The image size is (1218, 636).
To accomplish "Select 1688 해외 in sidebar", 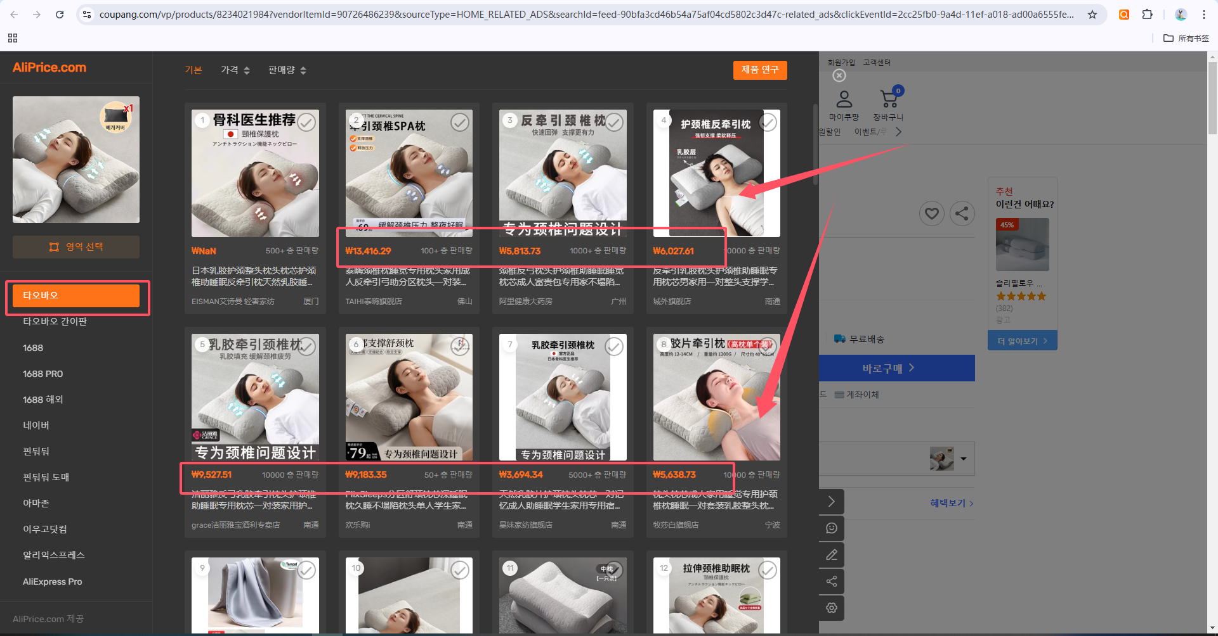I will click(x=43, y=400).
